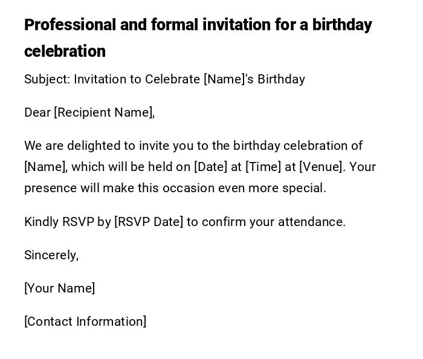Select the [RSVP Date] placeholder
423x359 pixels.
(149, 222)
